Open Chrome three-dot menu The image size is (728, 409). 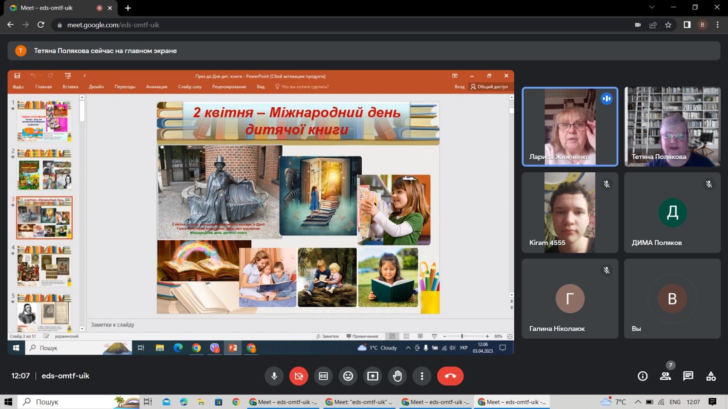(718, 25)
